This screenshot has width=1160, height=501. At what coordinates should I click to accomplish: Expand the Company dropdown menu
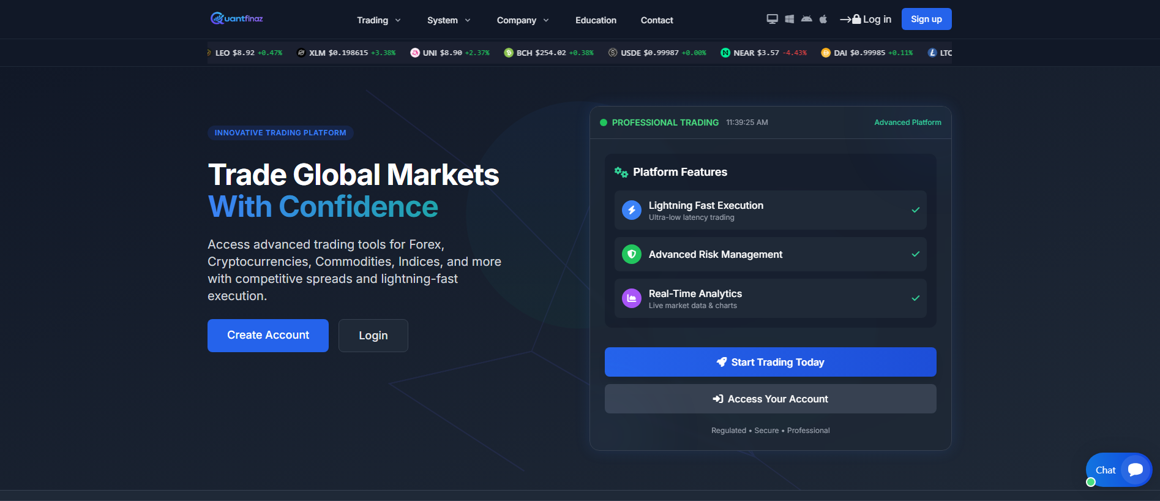pos(523,20)
